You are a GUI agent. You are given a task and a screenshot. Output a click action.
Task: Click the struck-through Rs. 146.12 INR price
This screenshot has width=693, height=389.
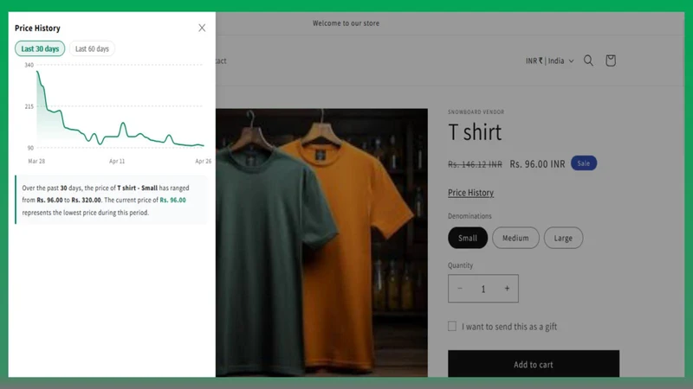click(x=475, y=164)
